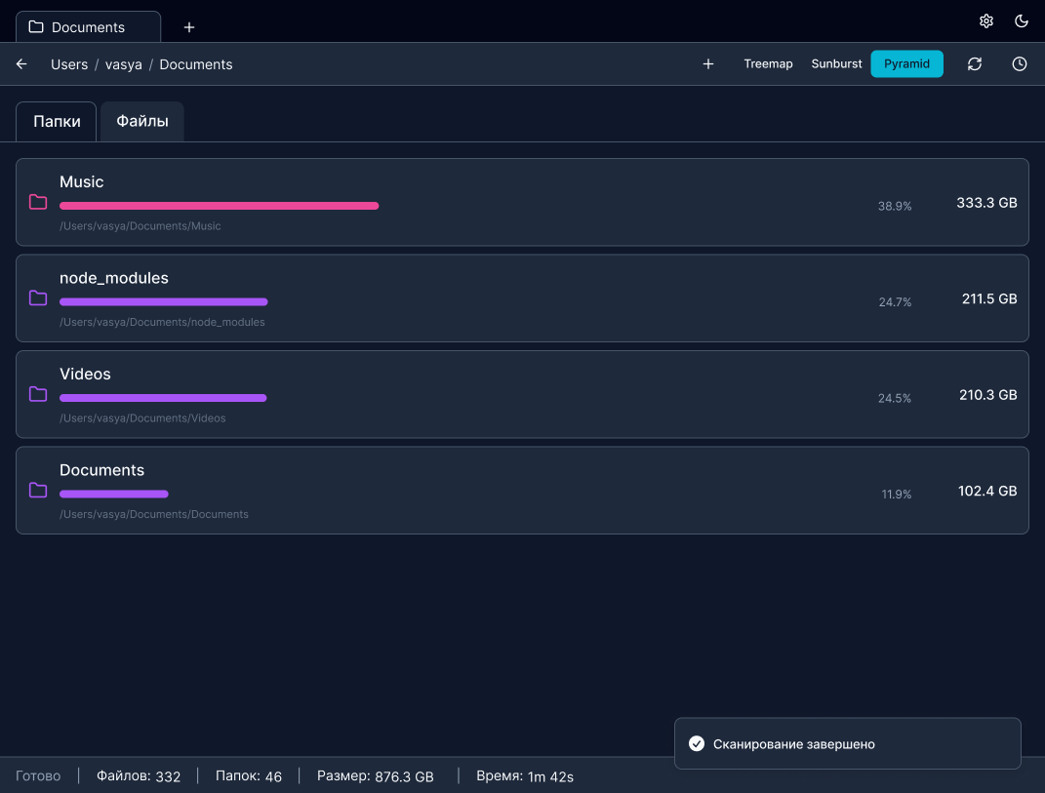Click the back arrow icon
1045x793 pixels.
pos(21,64)
